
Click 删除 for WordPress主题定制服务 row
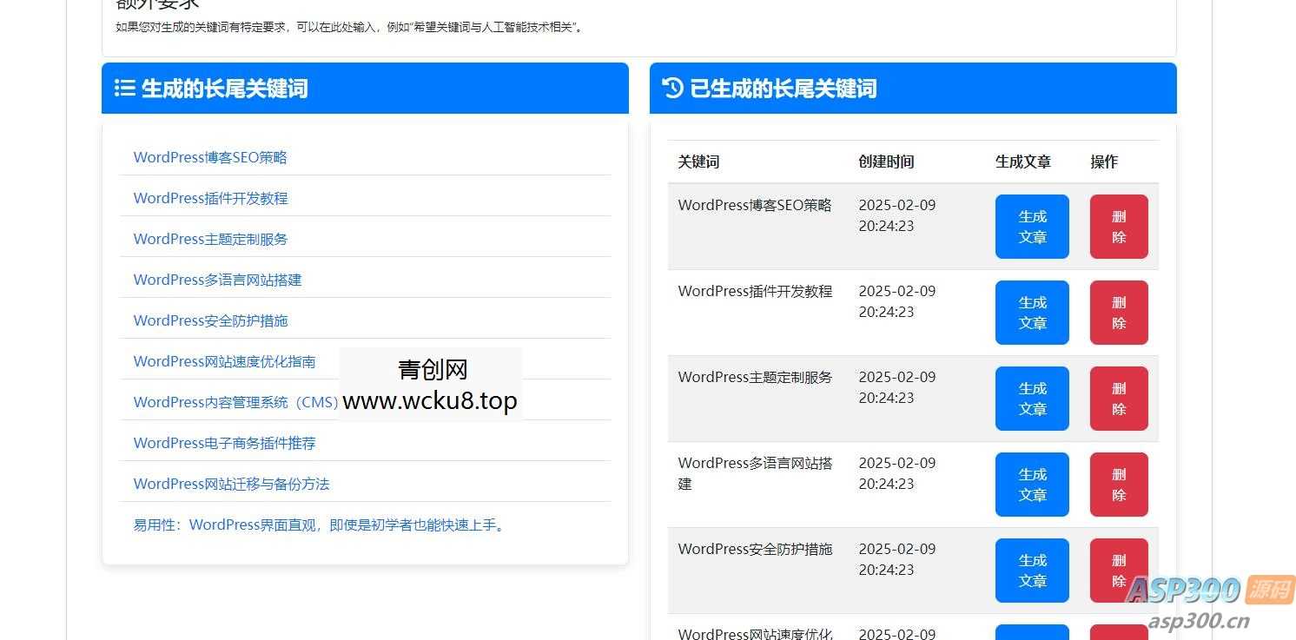(1118, 398)
